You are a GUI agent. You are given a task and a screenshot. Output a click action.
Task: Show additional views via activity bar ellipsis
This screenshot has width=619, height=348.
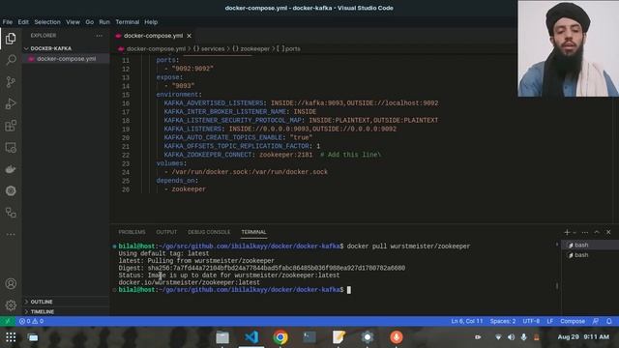[11, 234]
